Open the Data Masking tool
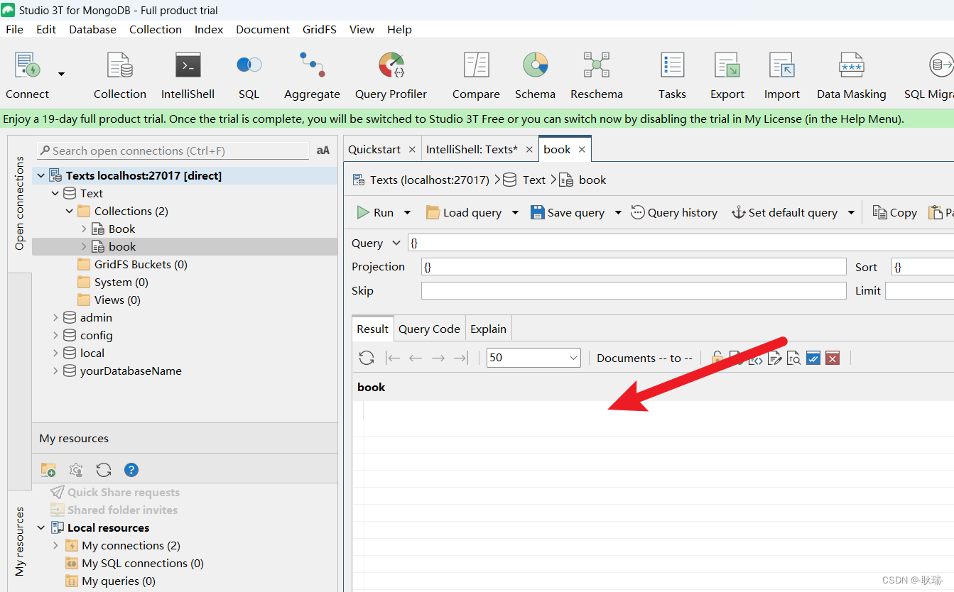954x592 pixels. [x=852, y=65]
